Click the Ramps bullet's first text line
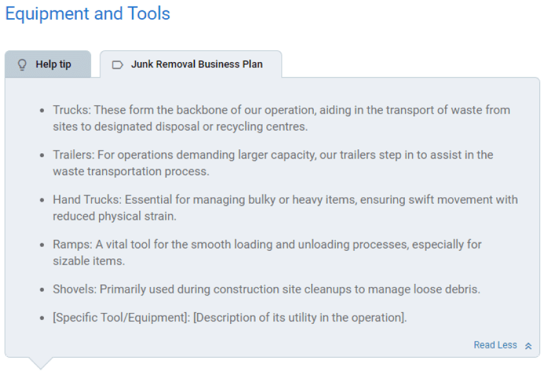 267,244
